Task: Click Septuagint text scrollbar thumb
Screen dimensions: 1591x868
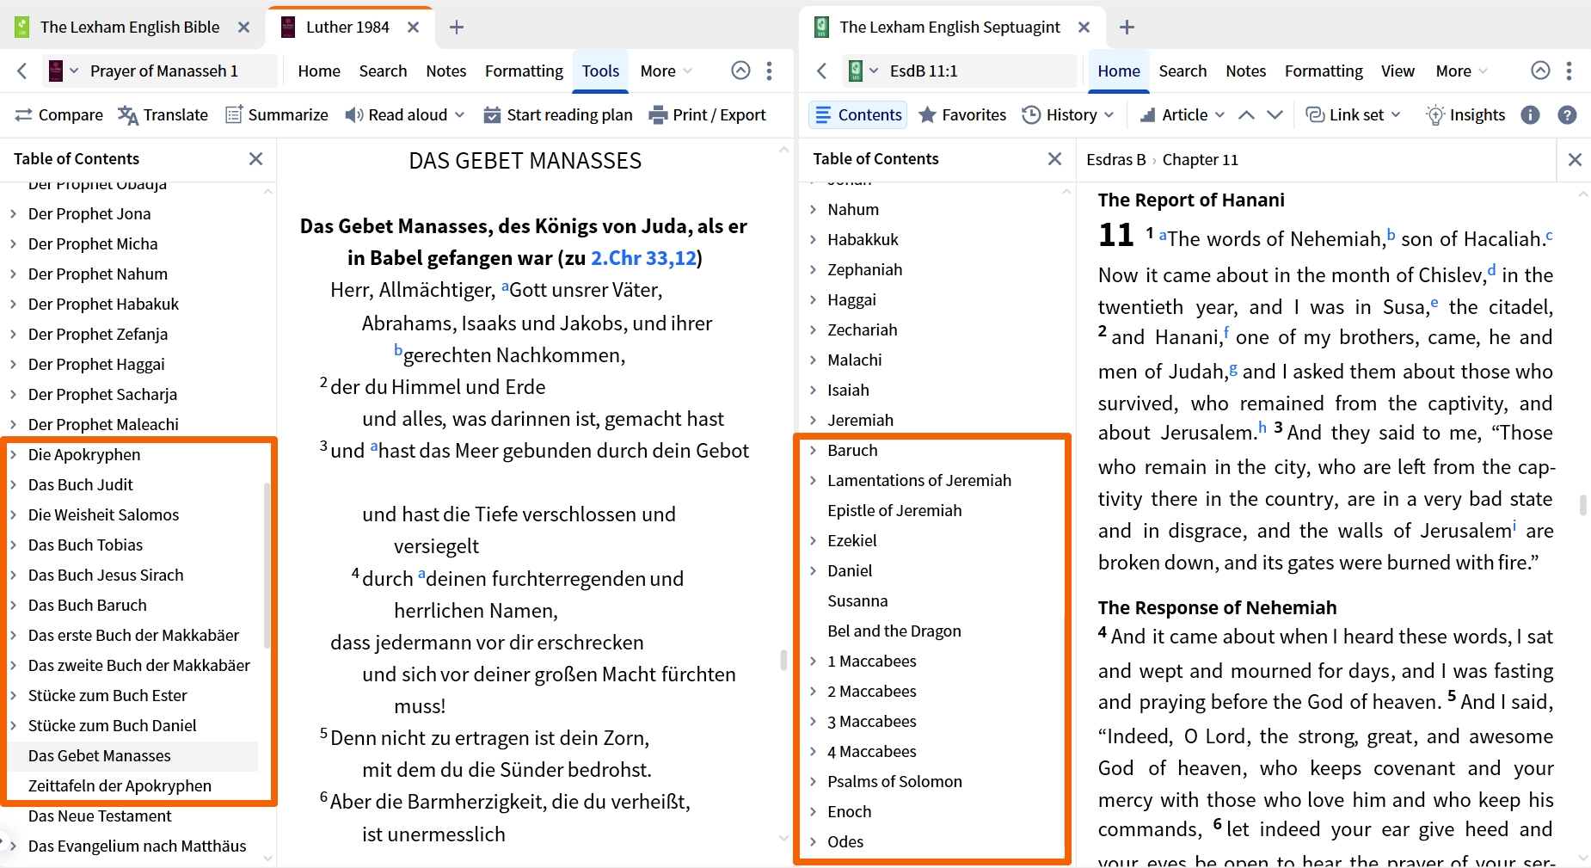Action: coord(1582,505)
